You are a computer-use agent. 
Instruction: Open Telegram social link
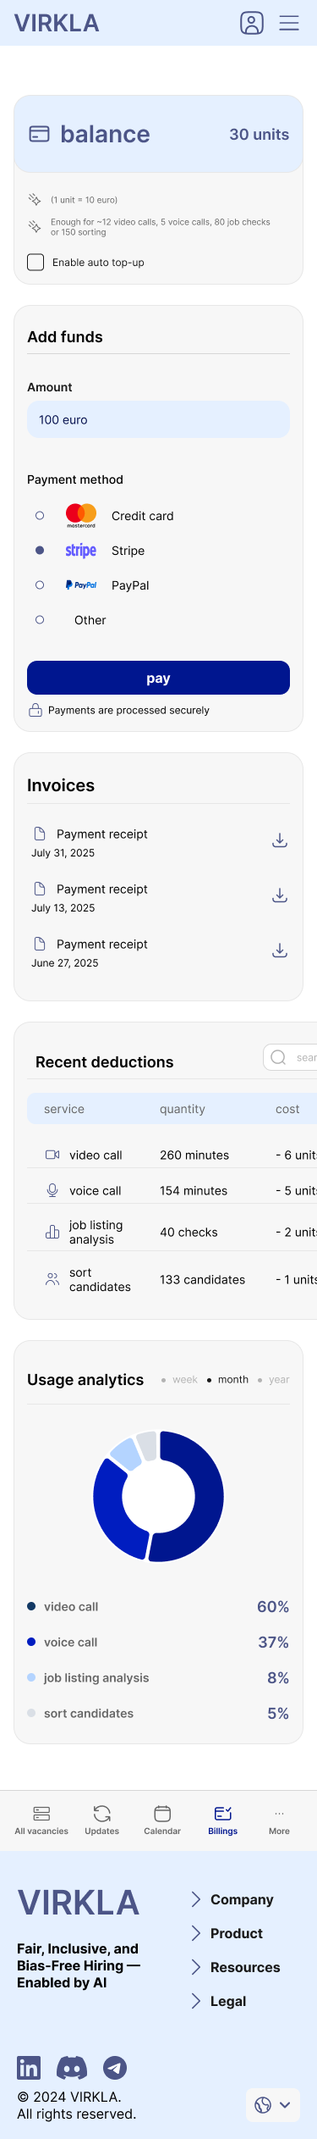[115, 2068]
